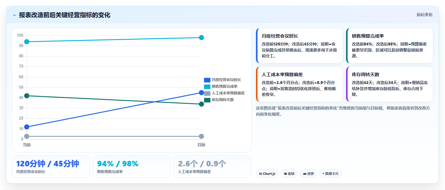The image size is (445, 190).
Task: Click the 表格 tag
Action: coord(289,174)
